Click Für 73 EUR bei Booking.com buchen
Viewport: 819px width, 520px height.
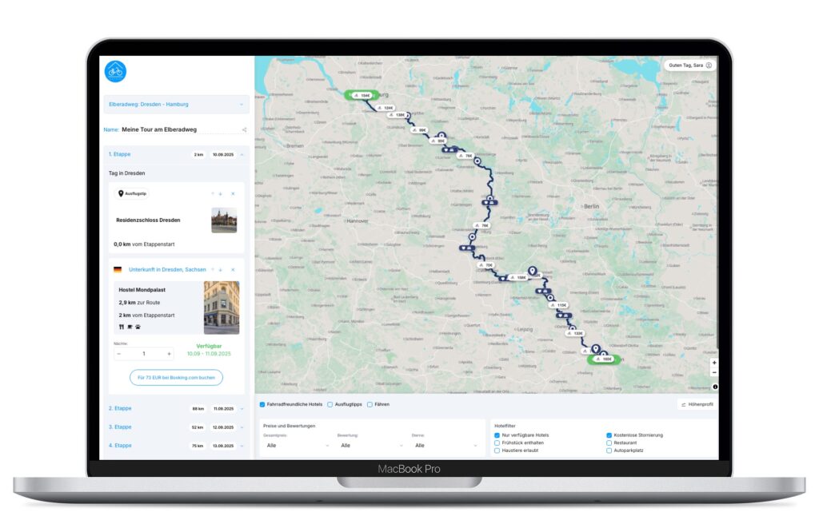tap(176, 378)
